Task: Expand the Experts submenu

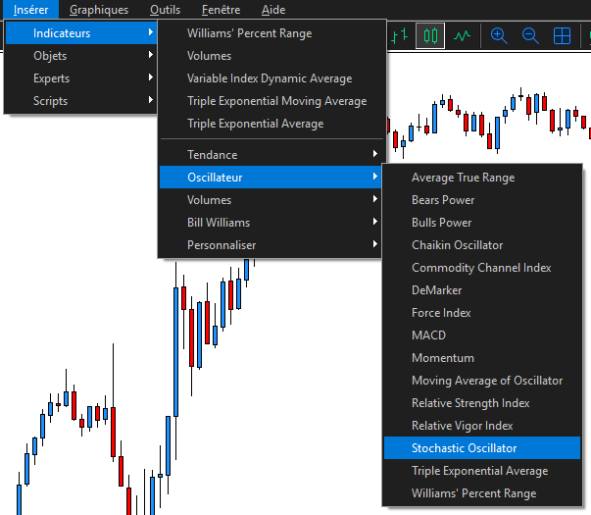Action: click(x=81, y=78)
